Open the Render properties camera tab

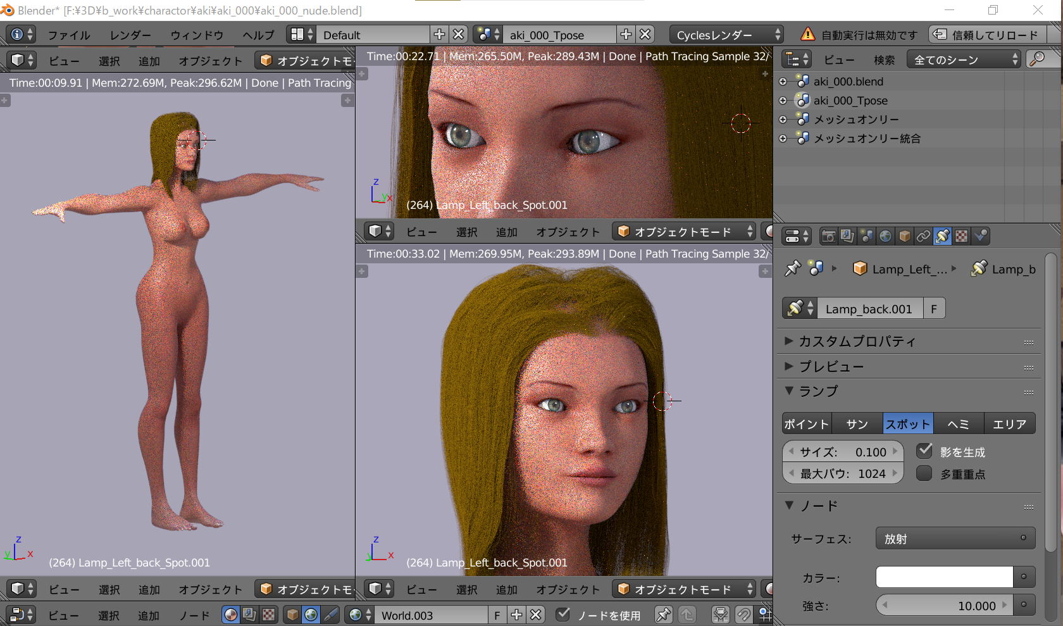point(828,236)
